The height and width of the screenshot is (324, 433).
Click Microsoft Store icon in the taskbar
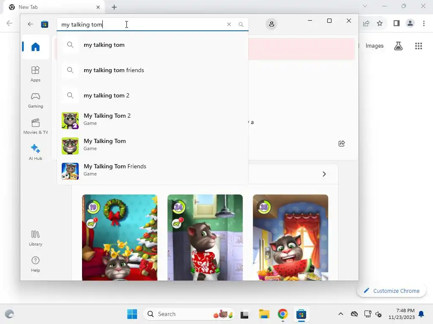(301, 314)
